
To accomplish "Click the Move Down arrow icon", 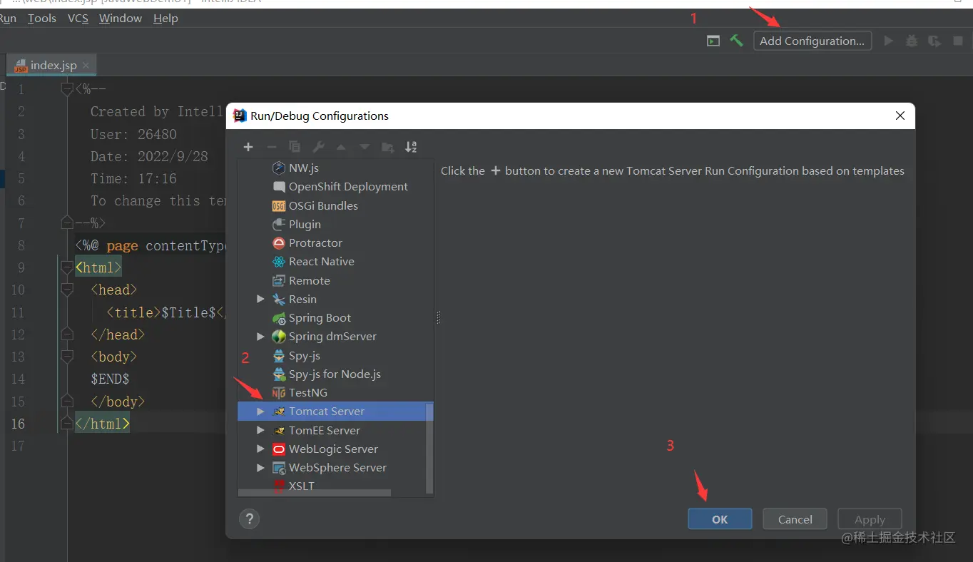I will 365,147.
